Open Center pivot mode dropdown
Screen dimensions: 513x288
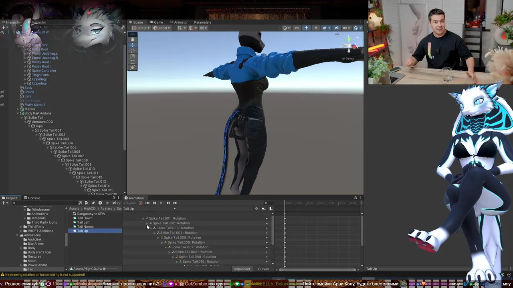coord(141,28)
